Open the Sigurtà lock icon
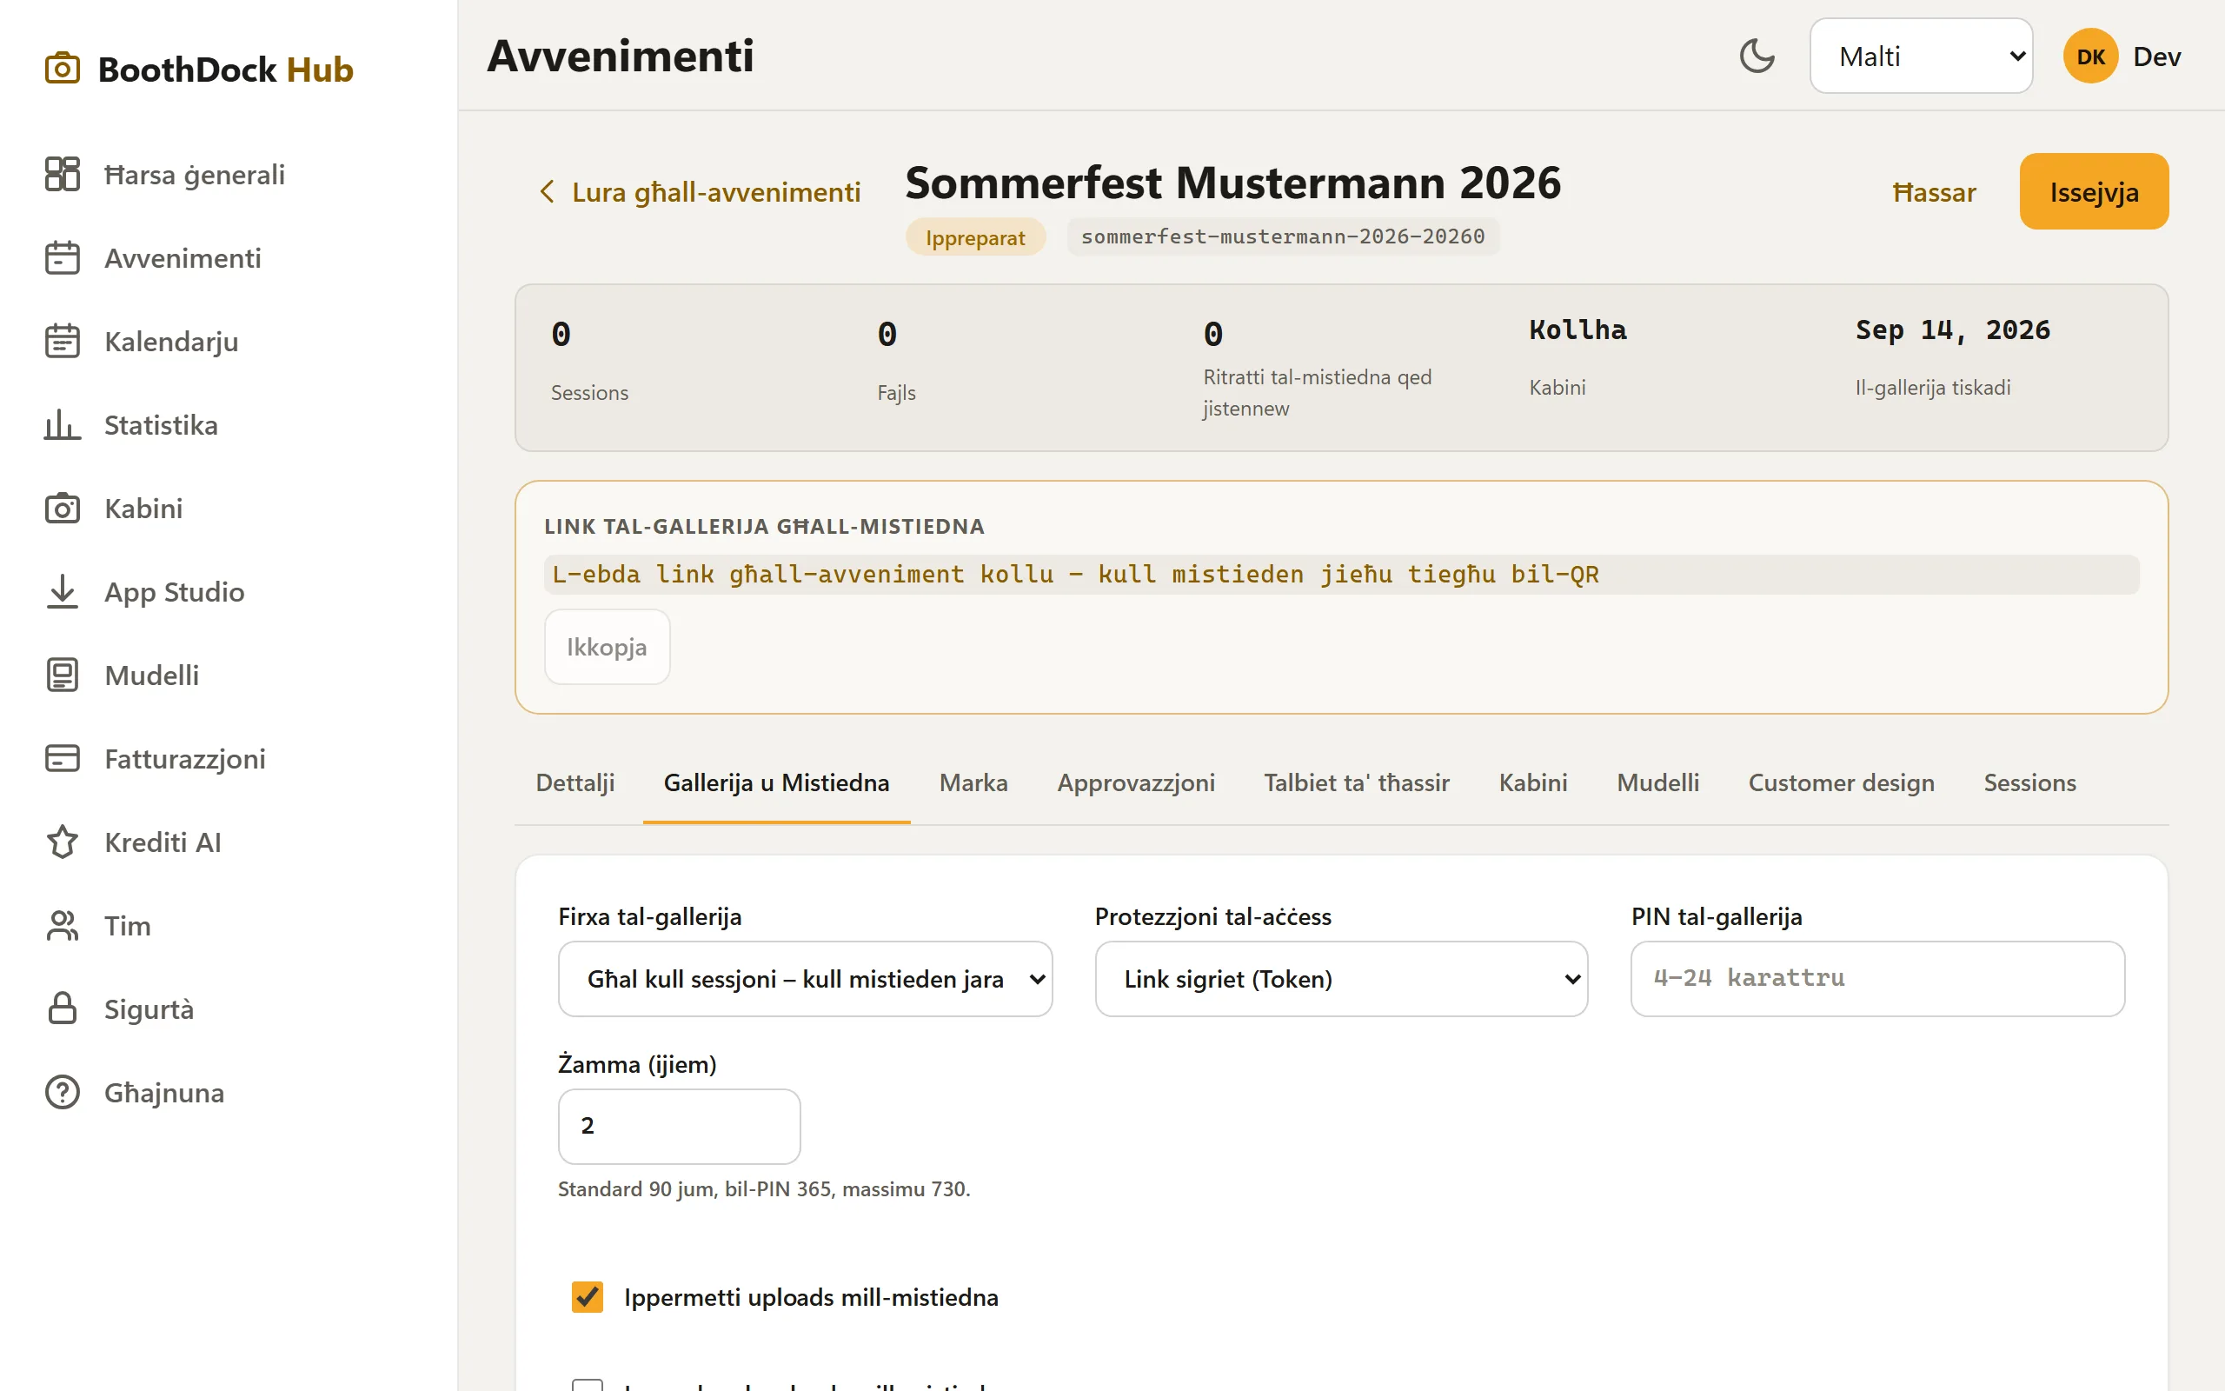Viewport: 2225px width, 1391px height. click(x=63, y=1008)
